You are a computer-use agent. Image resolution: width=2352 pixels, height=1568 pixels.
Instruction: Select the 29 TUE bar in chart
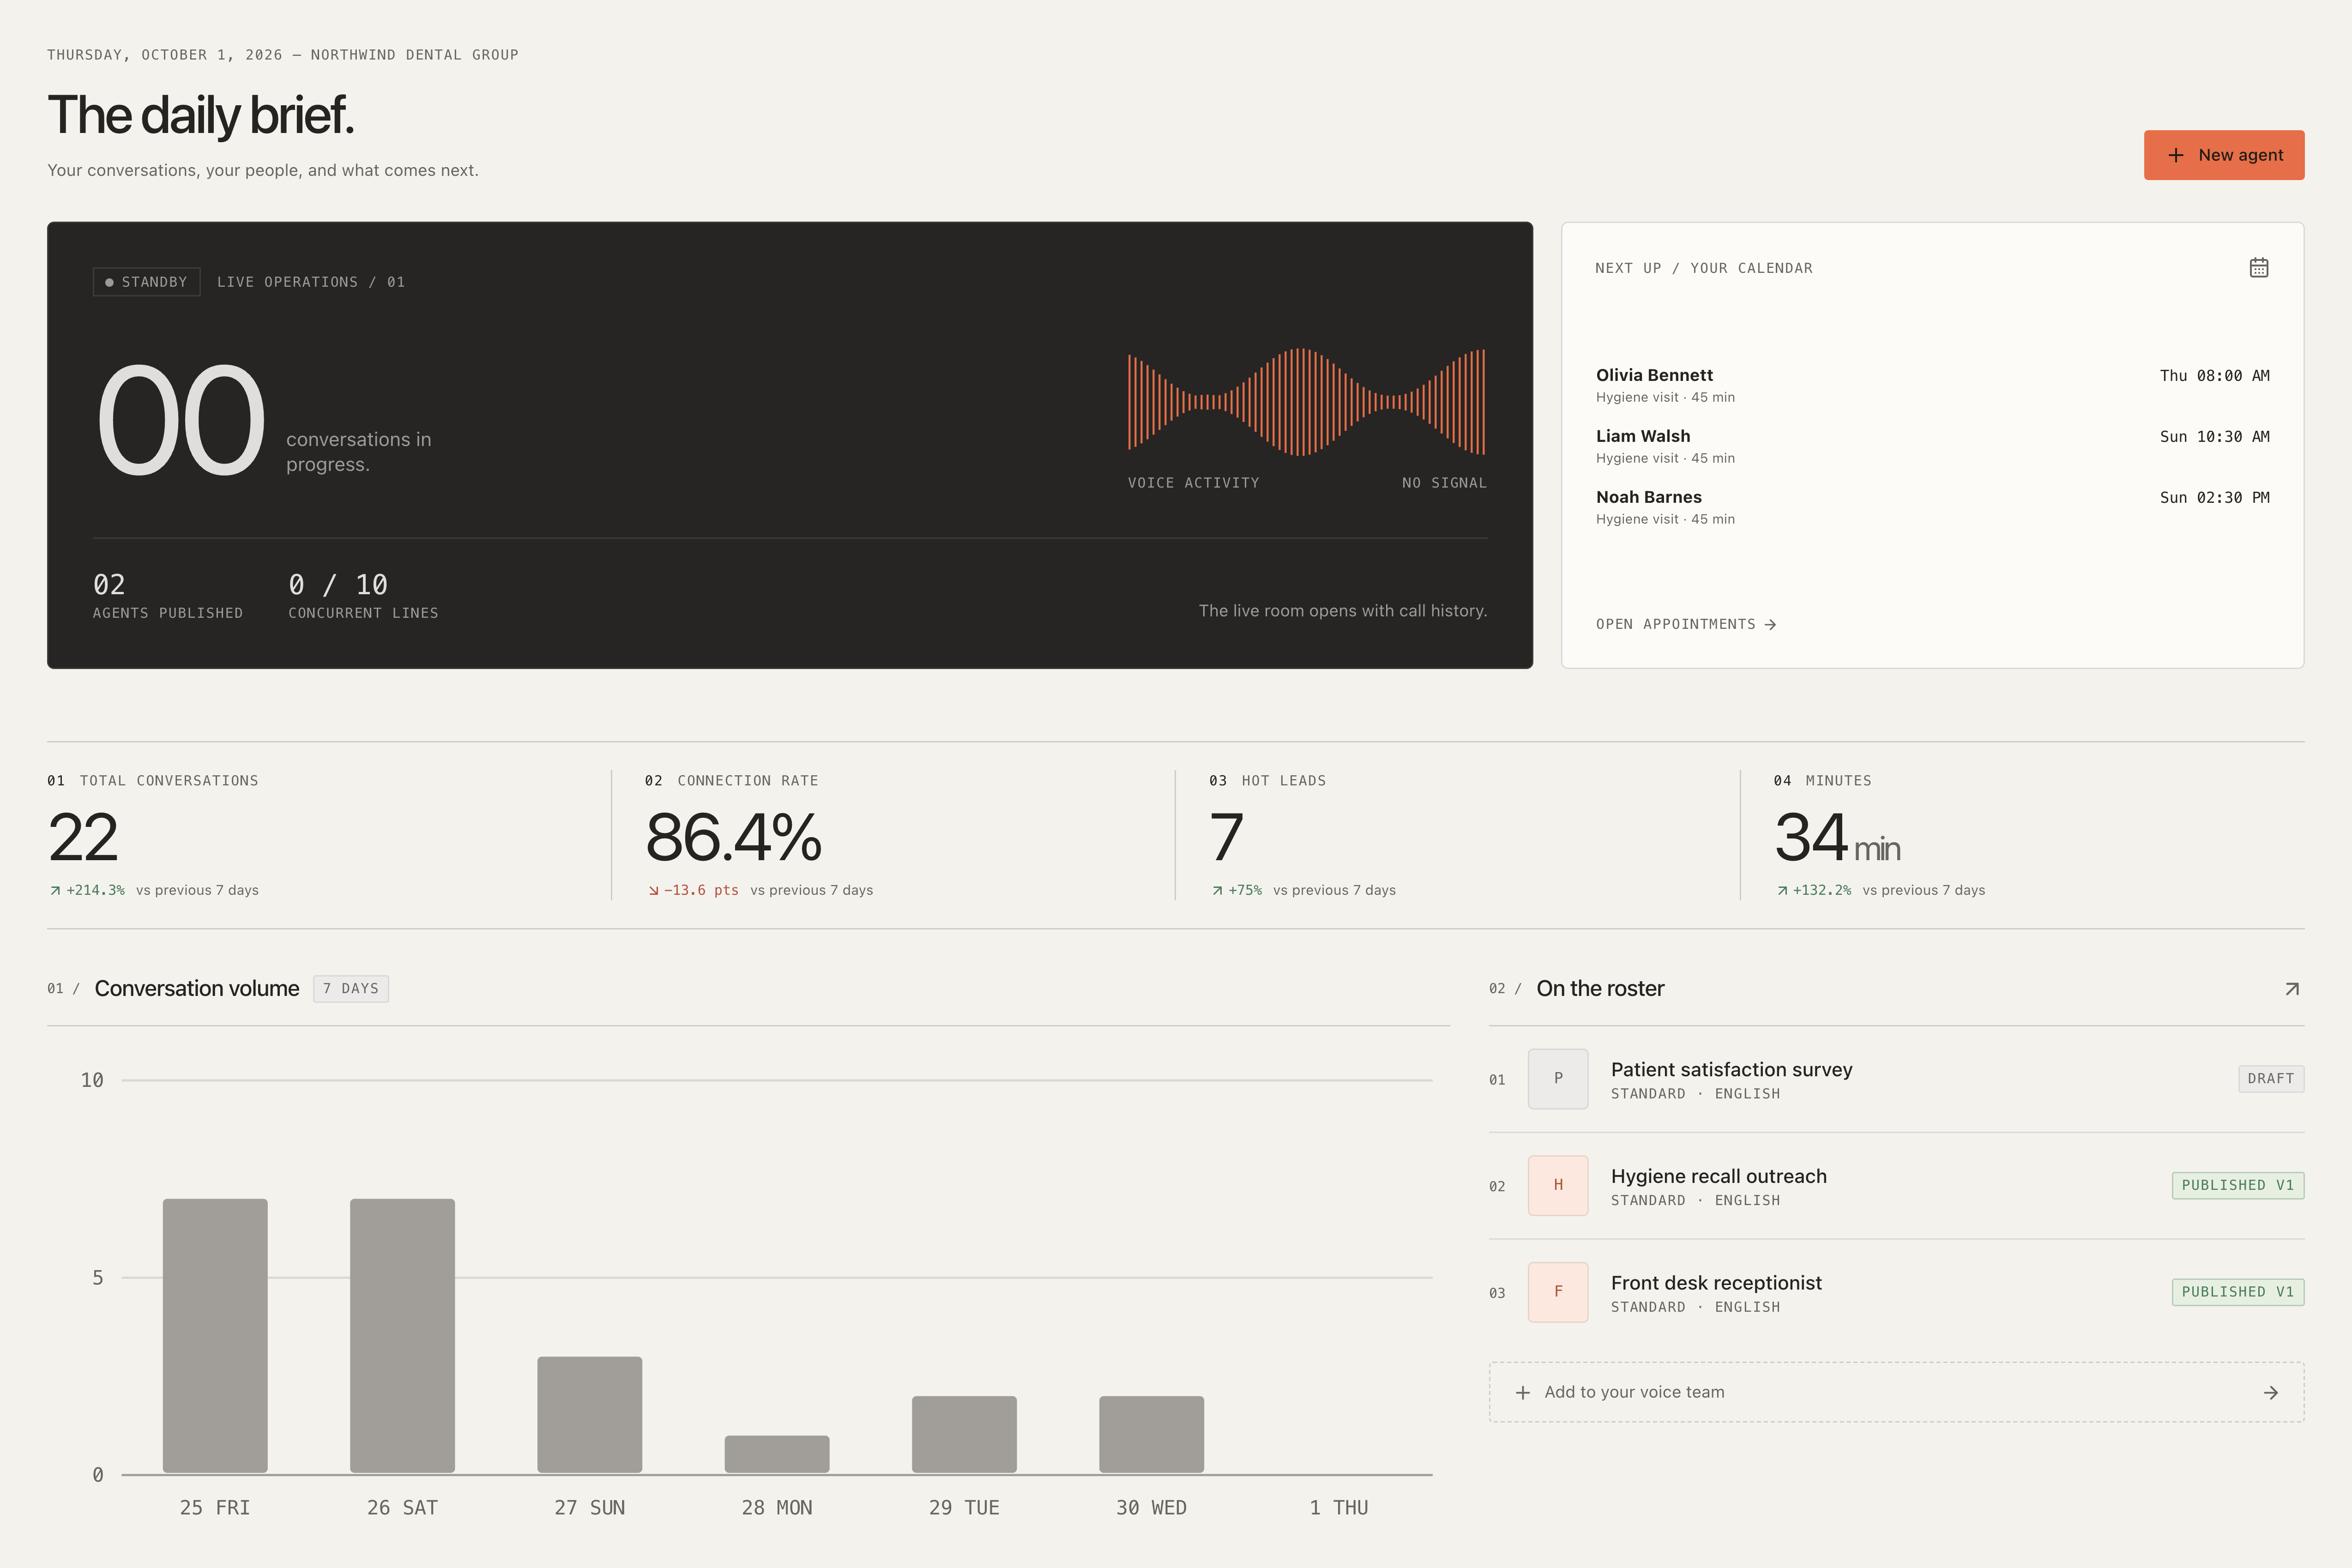click(x=964, y=1435)
